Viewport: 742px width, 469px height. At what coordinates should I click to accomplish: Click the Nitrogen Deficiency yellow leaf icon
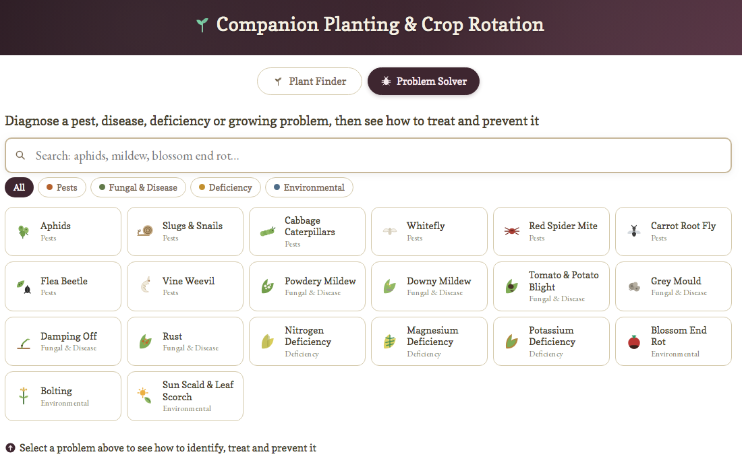pyautogui.click(x=267, y=342)
